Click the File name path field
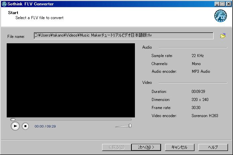Viewport: 233px width, 155px height. pyautogui.click(x=124, y=36)
